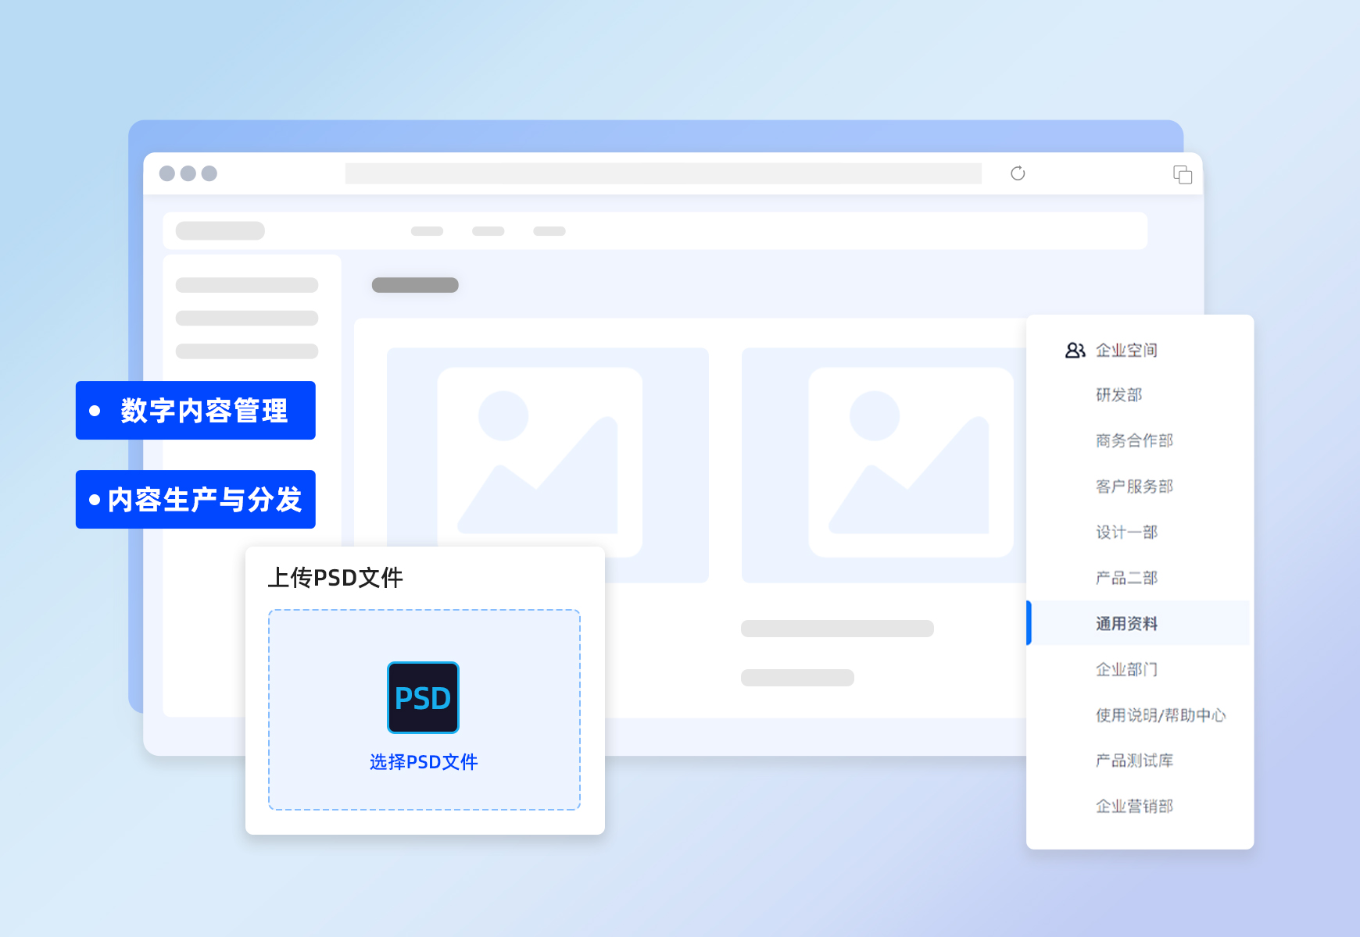Viewport: 1360px width, 937px height.
Task: Go to 设计一部 department
Action: (x=1126, y=533)
